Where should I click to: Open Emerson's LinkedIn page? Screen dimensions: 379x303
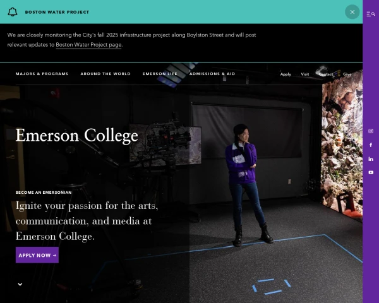pos(371,158)
